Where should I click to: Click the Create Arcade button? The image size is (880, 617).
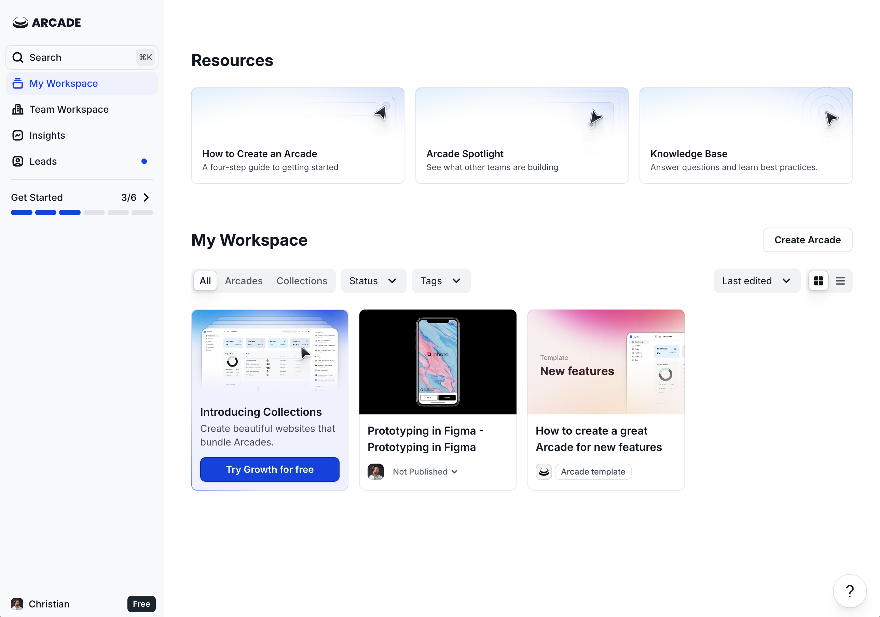pyautogui.click(x=807, y=239)
